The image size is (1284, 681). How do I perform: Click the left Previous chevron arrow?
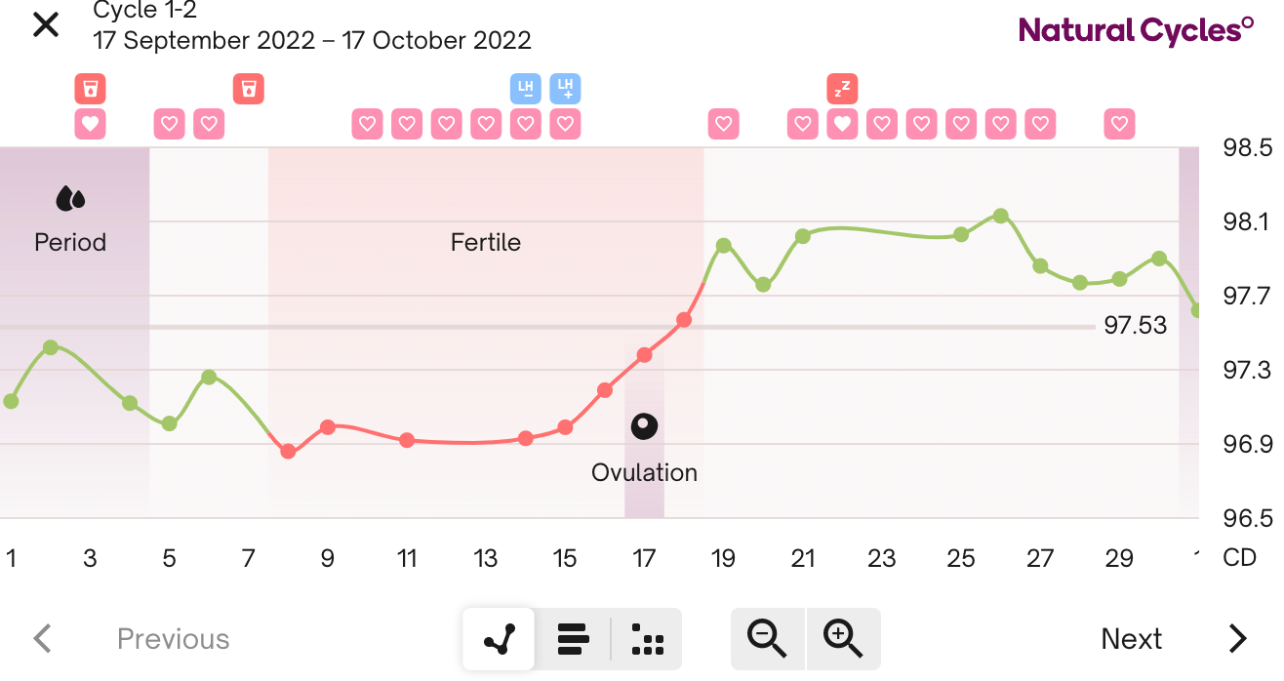tap(43, 637)
